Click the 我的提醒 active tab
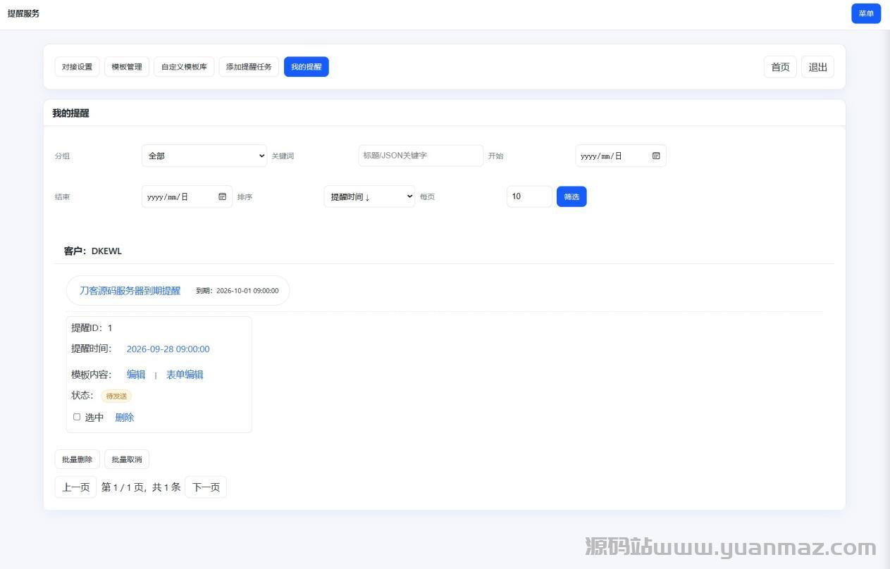This screenshot has width=890, height=569. tap(306, 67)
